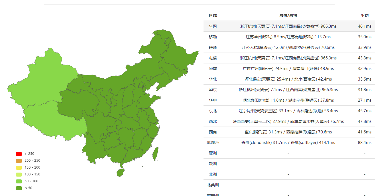
Task: Click the 35.0ms average value
Action: click(365, 37)
